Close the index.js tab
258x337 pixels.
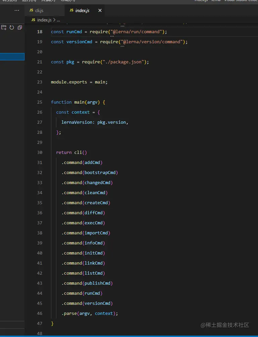point(100,10)
